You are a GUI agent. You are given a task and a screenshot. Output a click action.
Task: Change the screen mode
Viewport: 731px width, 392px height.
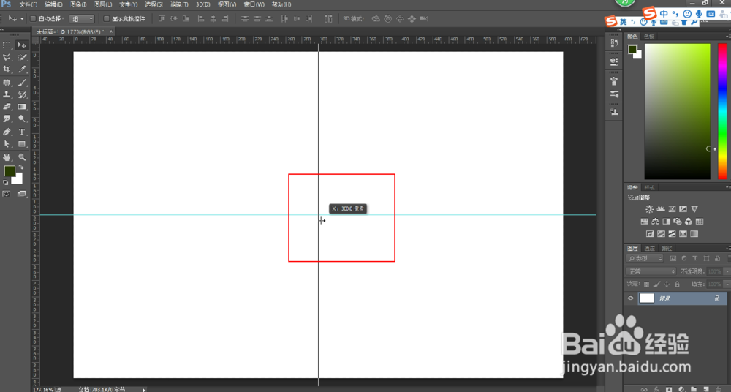coord(21,194)
